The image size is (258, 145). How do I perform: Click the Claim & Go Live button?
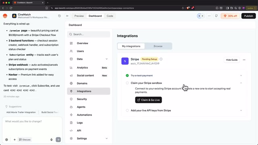click(x=148, y=100)
